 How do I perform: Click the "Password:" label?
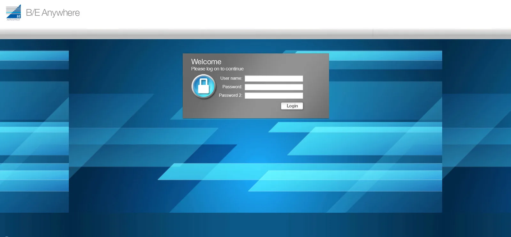point(232,87)
